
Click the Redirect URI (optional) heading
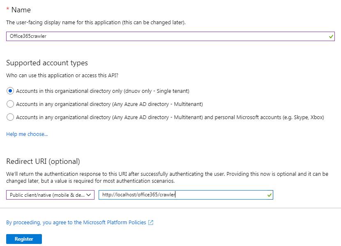(43, 161)
